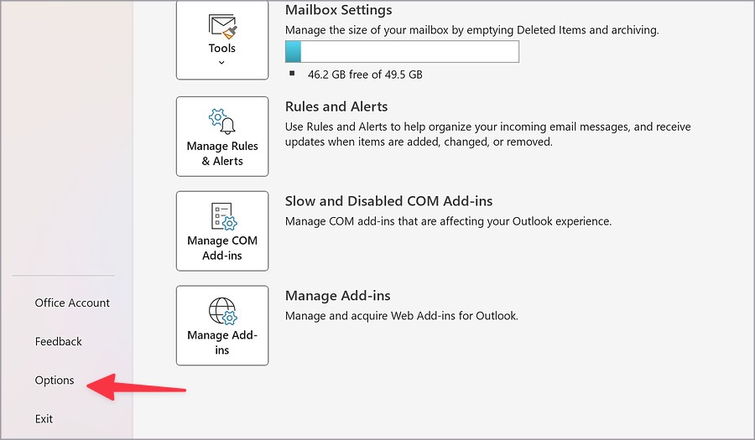755x440 pixels.
Task: Click the mailbox storage usage bar
Action: [x=402, y=51]
